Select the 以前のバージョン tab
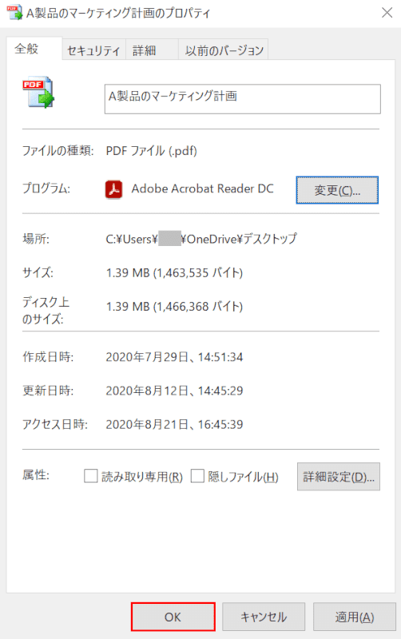 224,50
